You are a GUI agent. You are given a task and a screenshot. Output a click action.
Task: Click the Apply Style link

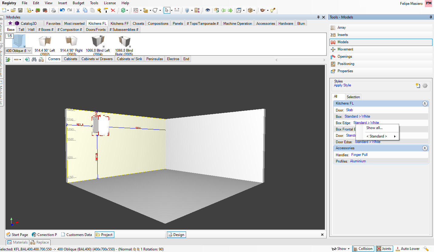[x=342, y=85]
